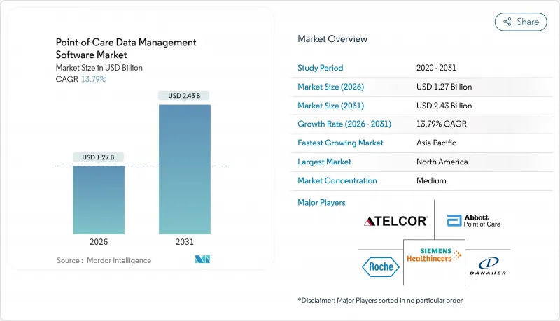The image size is (560, 321).
Task: Click the Mordor Intelligence logo mark
Action: [x=203, y=260]
